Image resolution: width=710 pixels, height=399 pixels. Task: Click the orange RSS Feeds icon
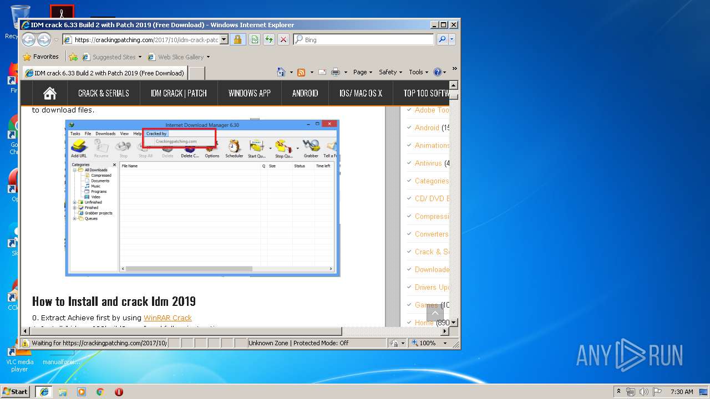[301, 72]
